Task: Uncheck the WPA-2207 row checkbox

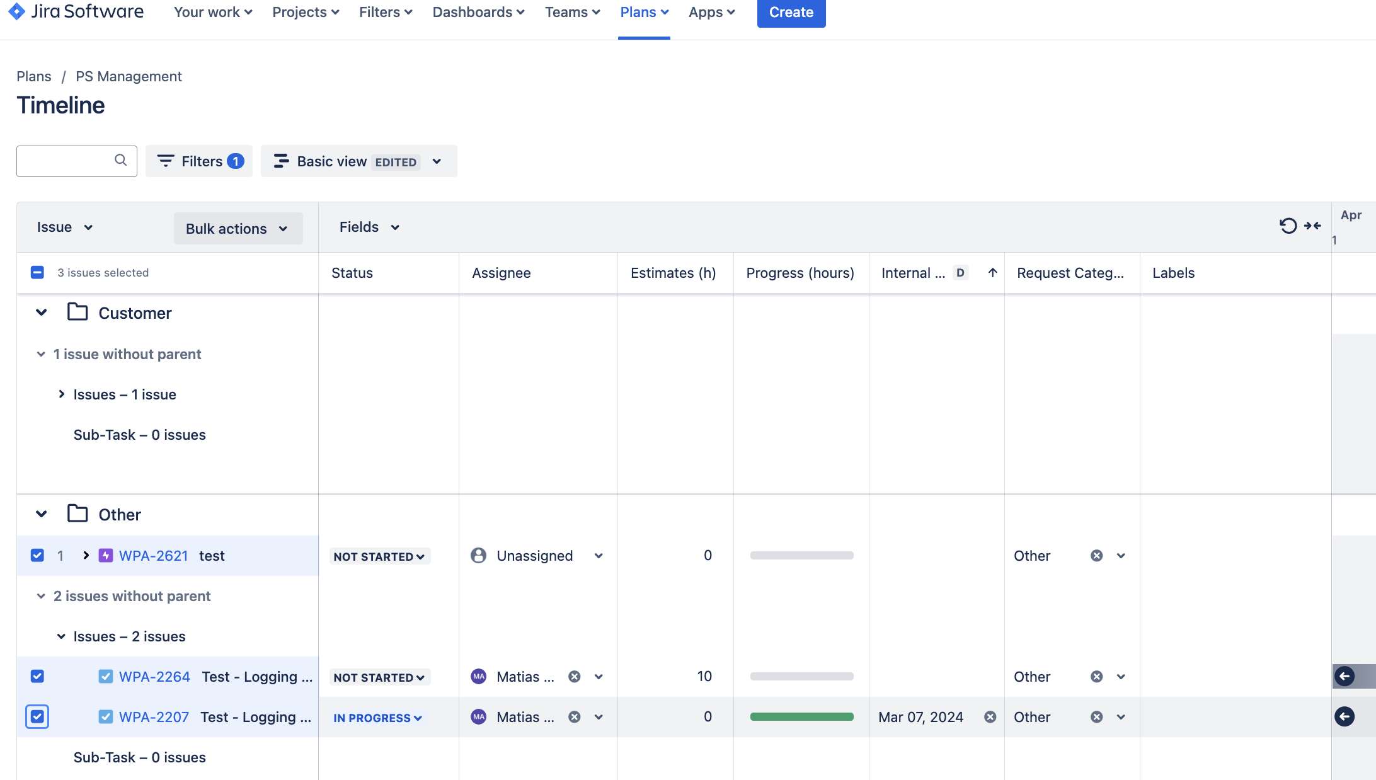Action: pyautogui.click(x=37, y=717)
